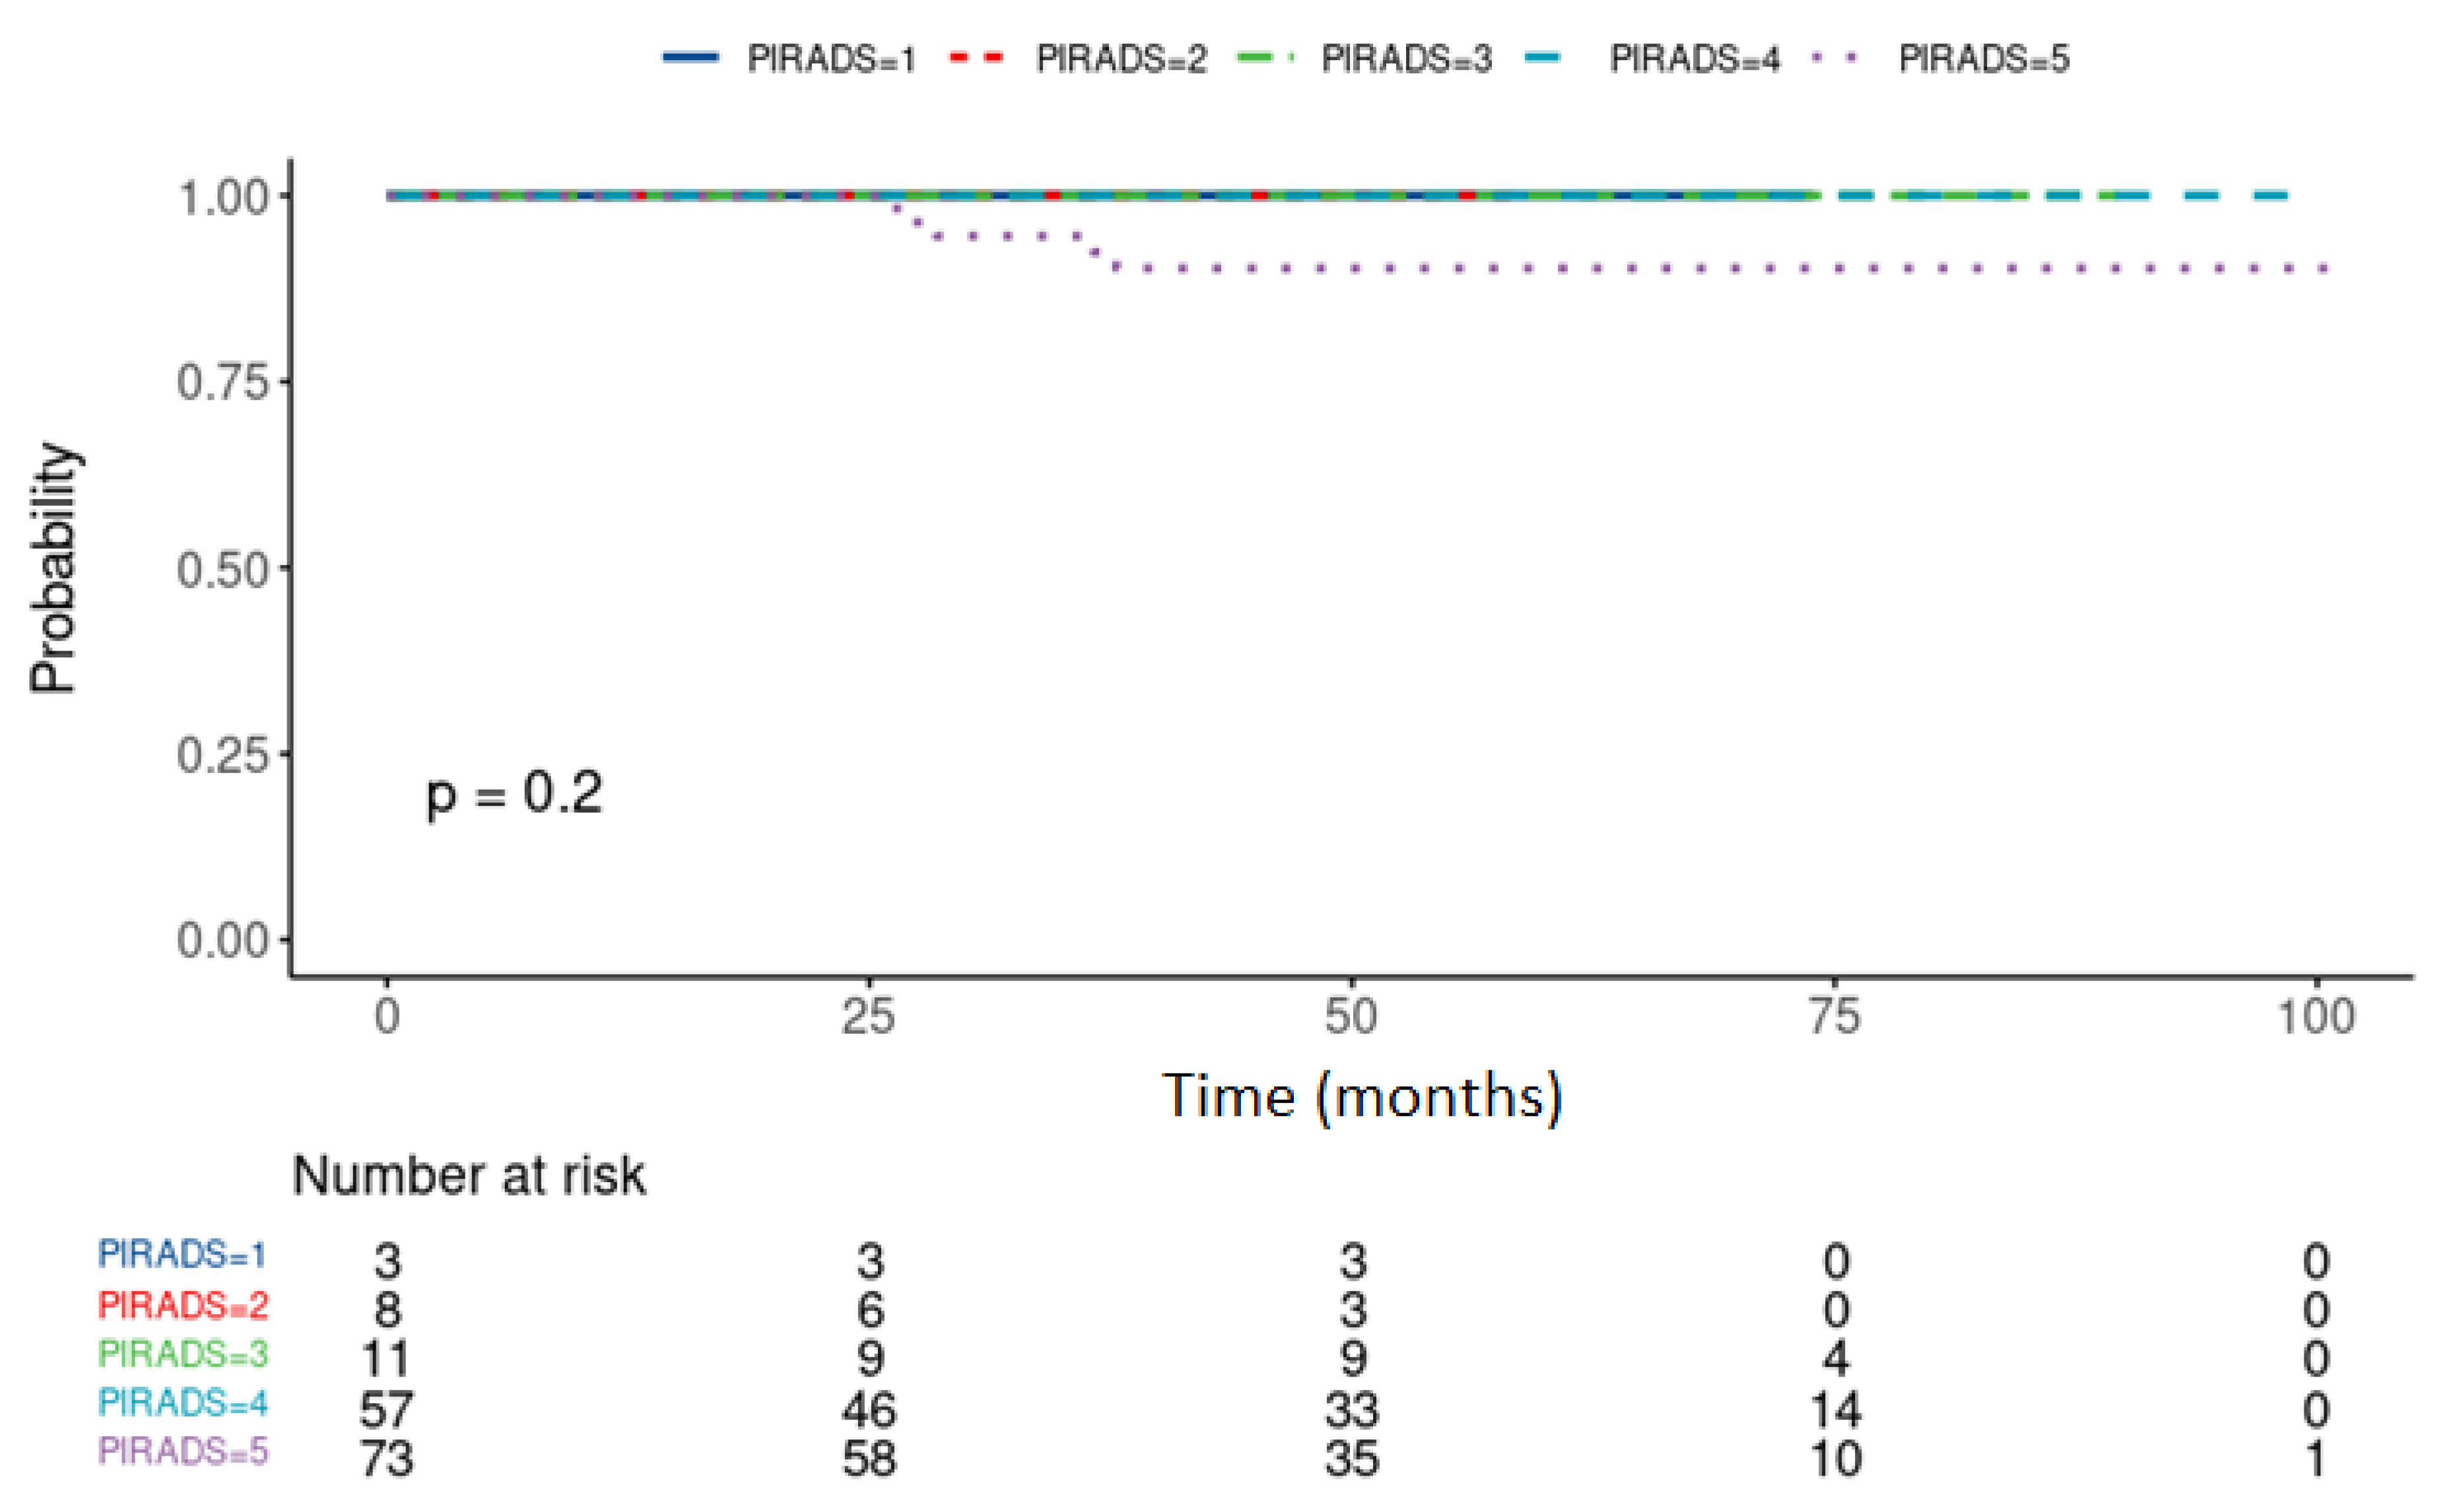Click the PIRADS=4 teal legend swatch

click(1543, 58)
